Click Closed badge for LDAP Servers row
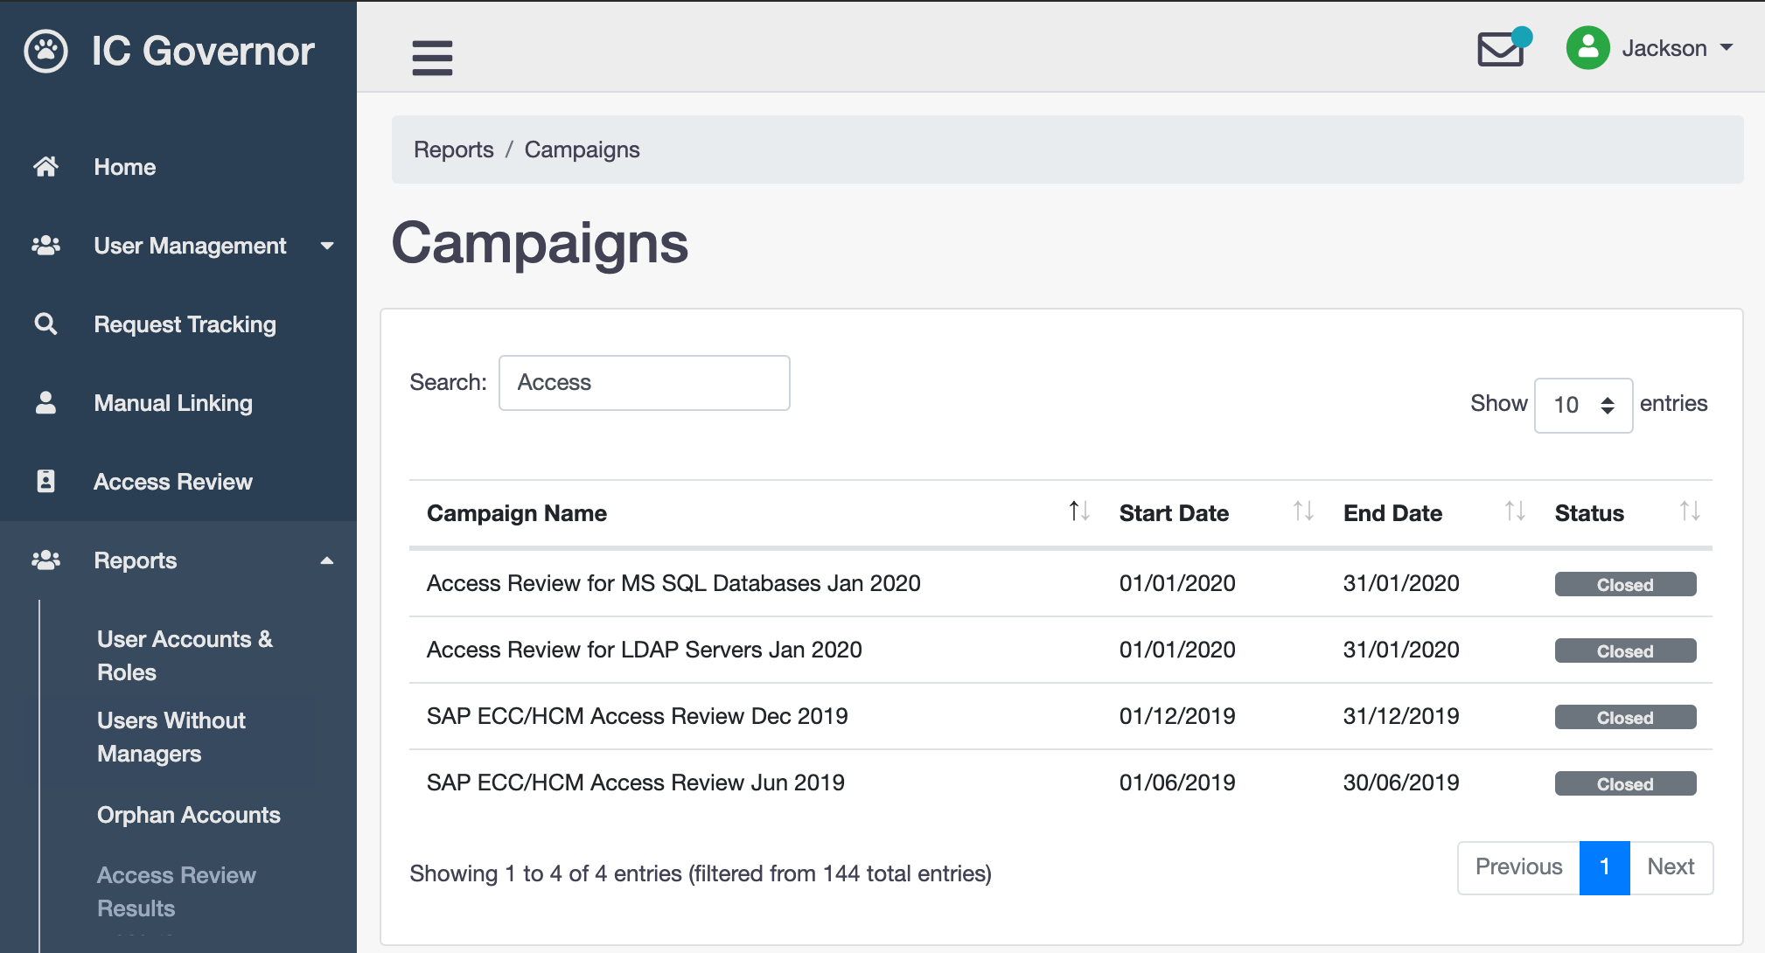Viewport: 1765px width, 953px height. tap(1625, 650)
